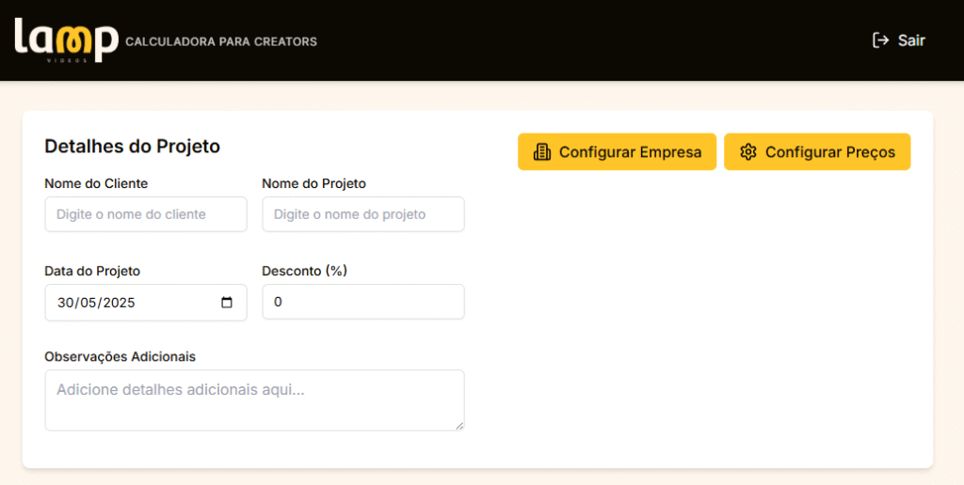The width and height of the screenshot is (964, 485).
Task: Open the Configurar Empresa button
Action: click(617, 151)
